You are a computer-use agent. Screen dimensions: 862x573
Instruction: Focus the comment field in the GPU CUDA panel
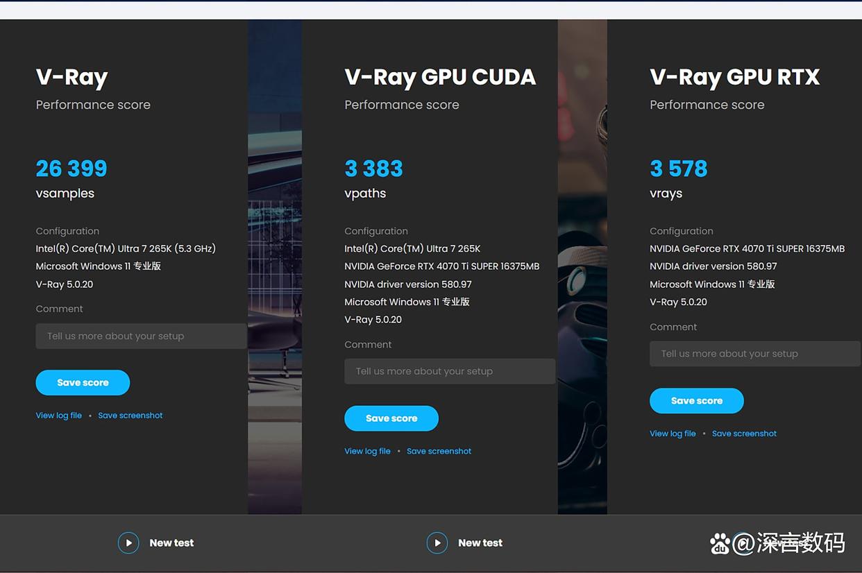point(450,371)
